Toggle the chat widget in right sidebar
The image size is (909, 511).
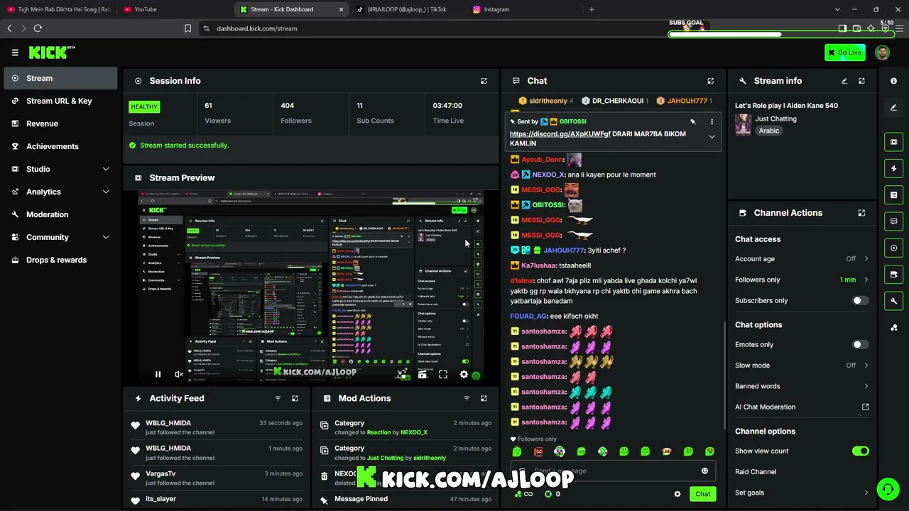(893, 221)
